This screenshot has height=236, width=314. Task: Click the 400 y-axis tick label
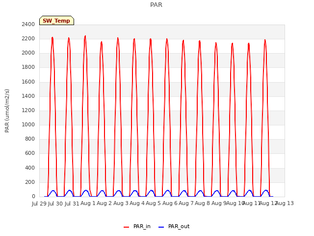[30, 168]
